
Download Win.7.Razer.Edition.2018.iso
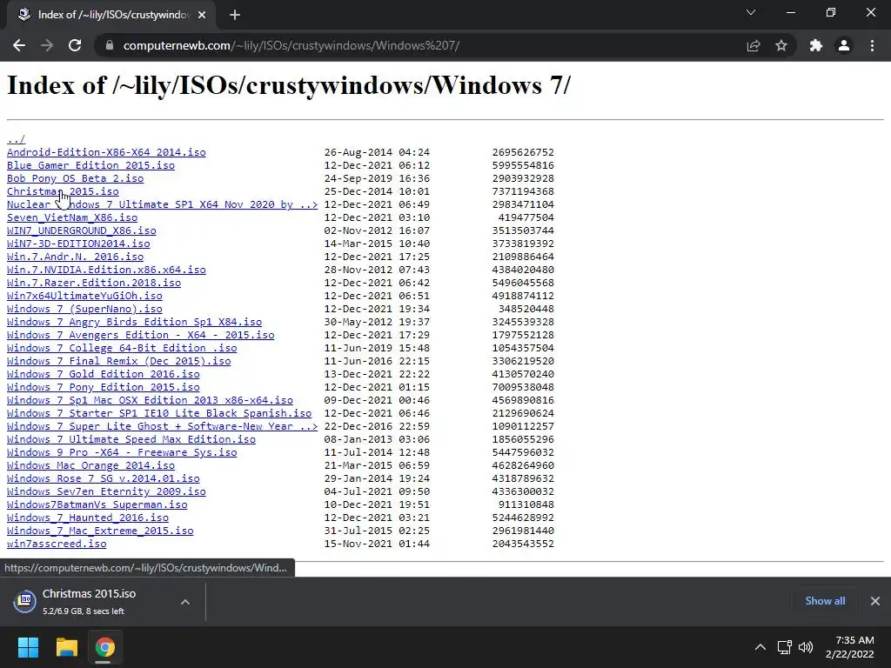pos(94,283)
